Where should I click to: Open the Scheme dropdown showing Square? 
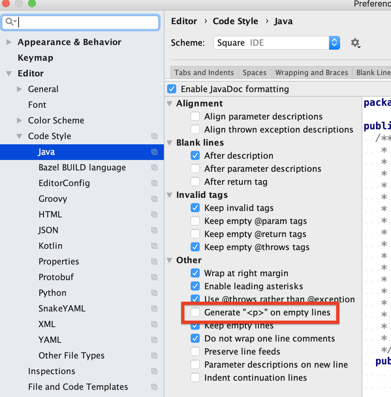pos(276,43)
